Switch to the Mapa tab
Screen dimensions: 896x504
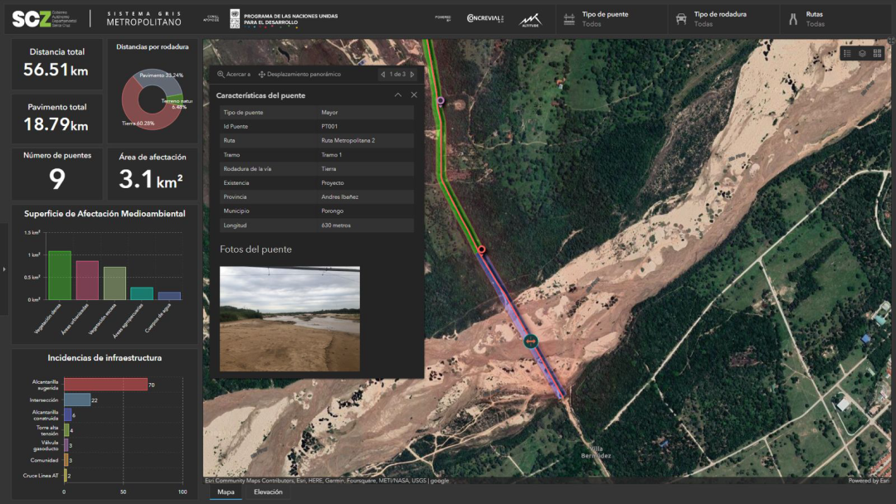226,492
